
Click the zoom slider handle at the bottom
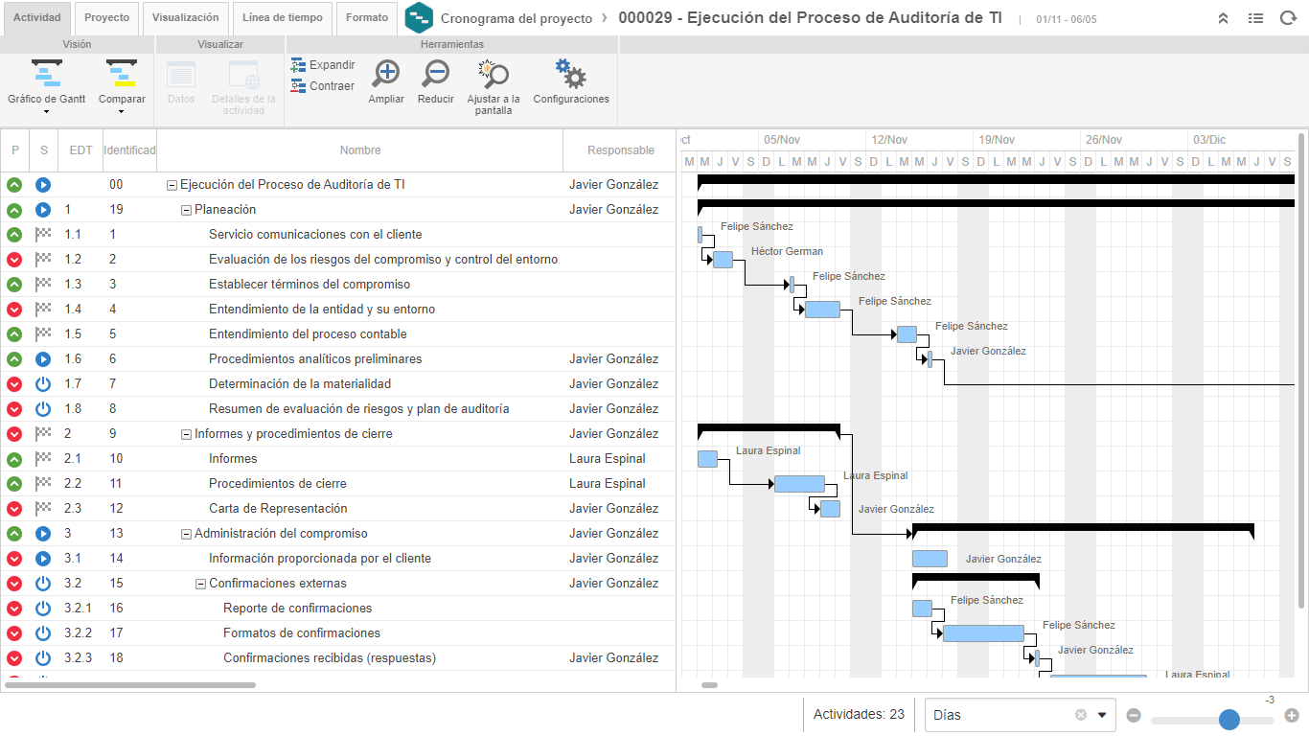point(1229,720)
